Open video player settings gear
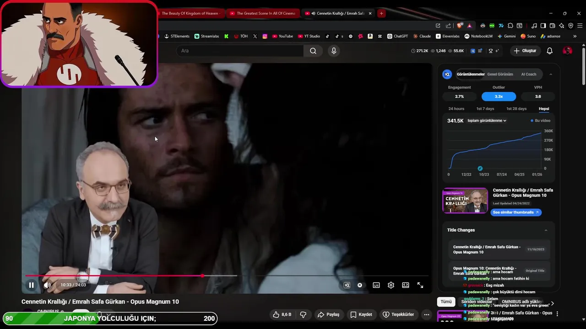The image size is (586, 329). [391, 285]
